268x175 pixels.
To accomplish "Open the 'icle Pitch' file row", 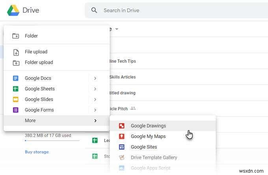I will [x=189, y=109].
